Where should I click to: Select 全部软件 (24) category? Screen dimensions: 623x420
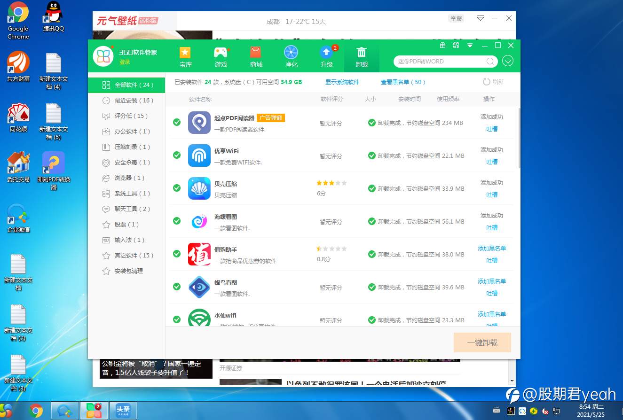pos(126,85)
